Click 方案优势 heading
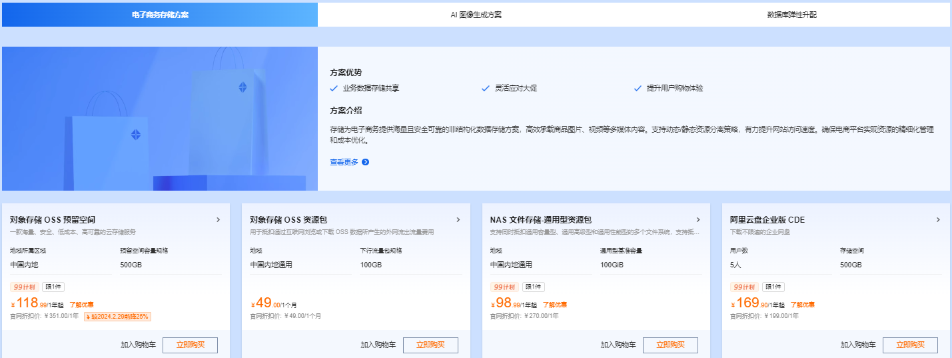The image size is (952, 358). pyautogui.click(x=346, y=72)
